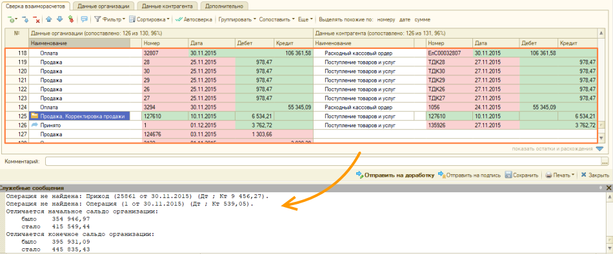Click the green-red swap arrows icon
The height and width of the screenshot is (254, 613).
coord(71,19)
